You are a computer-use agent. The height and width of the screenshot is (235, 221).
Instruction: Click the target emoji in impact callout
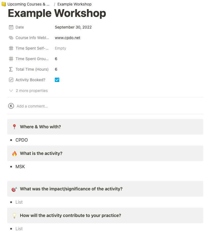[x=14, y=189]
